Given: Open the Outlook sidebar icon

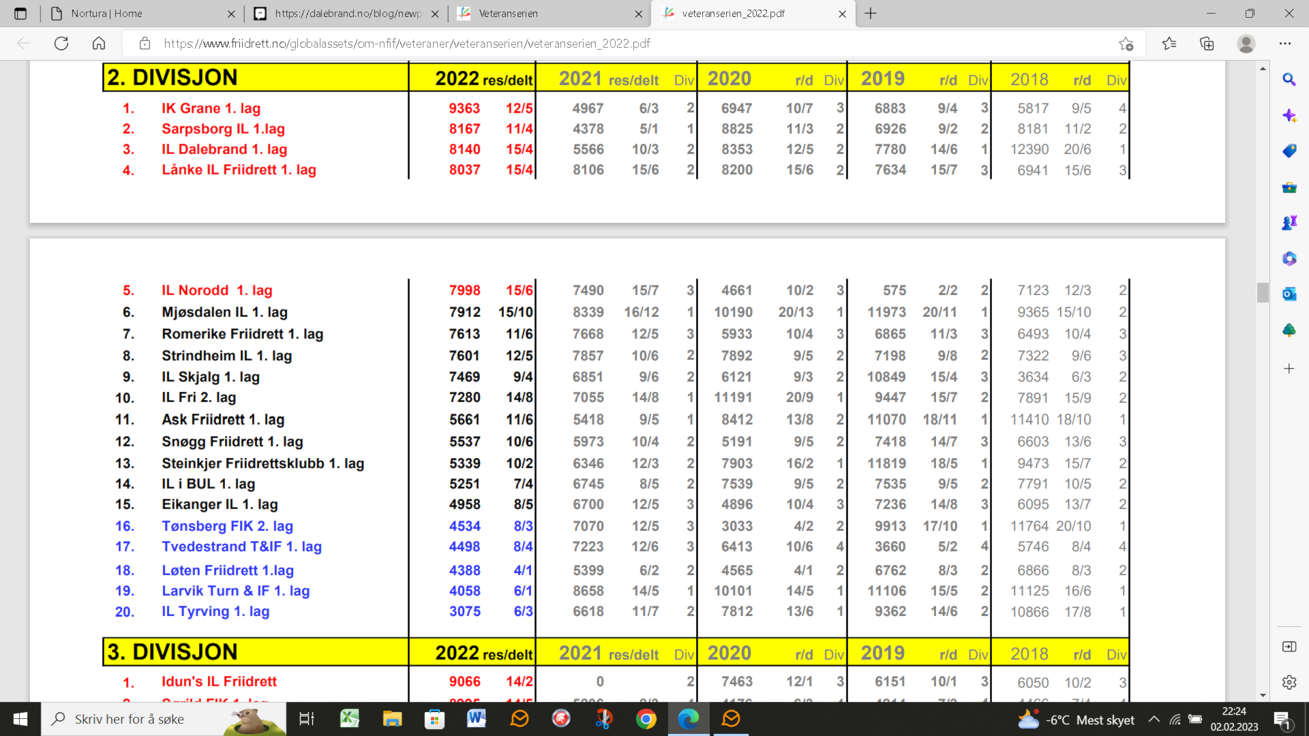Looking at the screenshot, I should pyautogui.click(x=1289, y=294).
